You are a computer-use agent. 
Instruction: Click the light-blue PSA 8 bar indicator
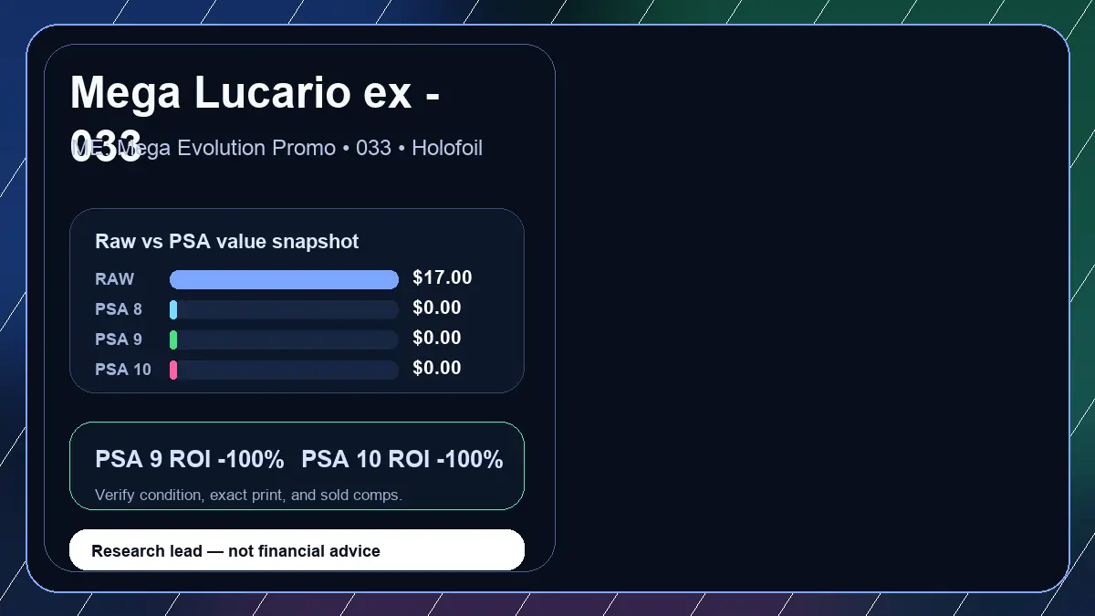(173, 309)
